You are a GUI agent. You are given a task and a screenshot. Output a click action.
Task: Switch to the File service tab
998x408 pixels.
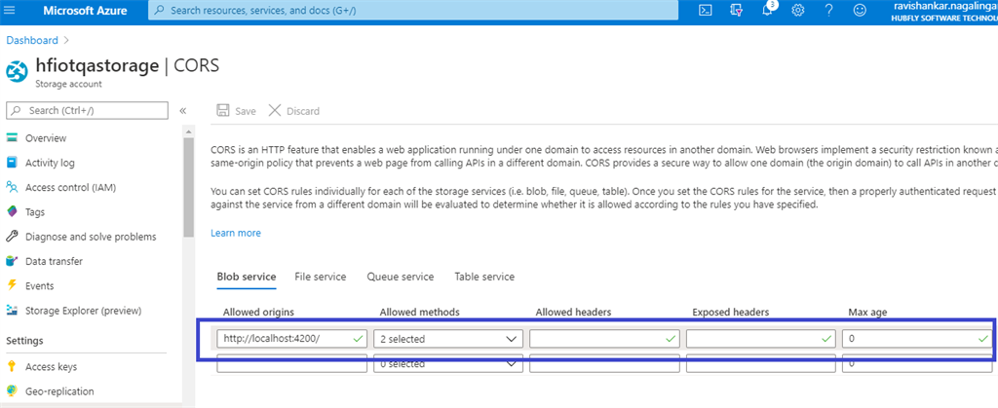point(320,277)
